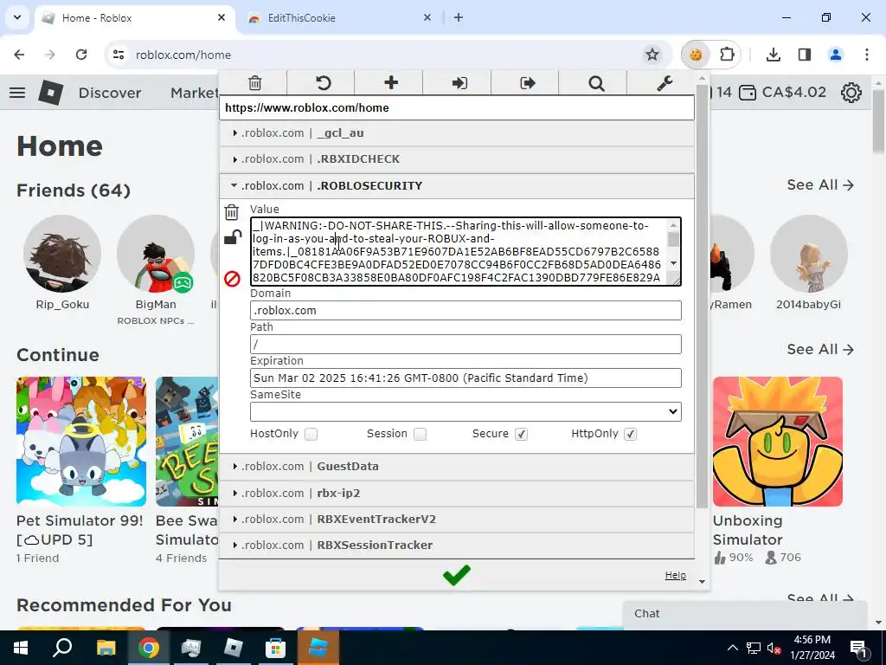This screenshot has height=665, width=886.
Task: Open File Explorer from taskbar
Action: click(106, 648)
